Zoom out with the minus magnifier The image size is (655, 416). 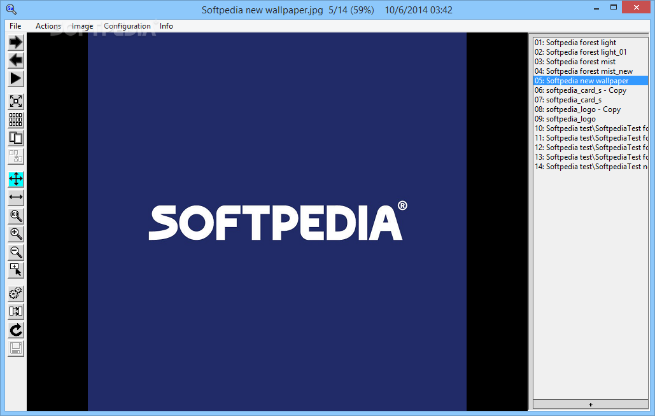pyautogui.click(x=16, y=253)
